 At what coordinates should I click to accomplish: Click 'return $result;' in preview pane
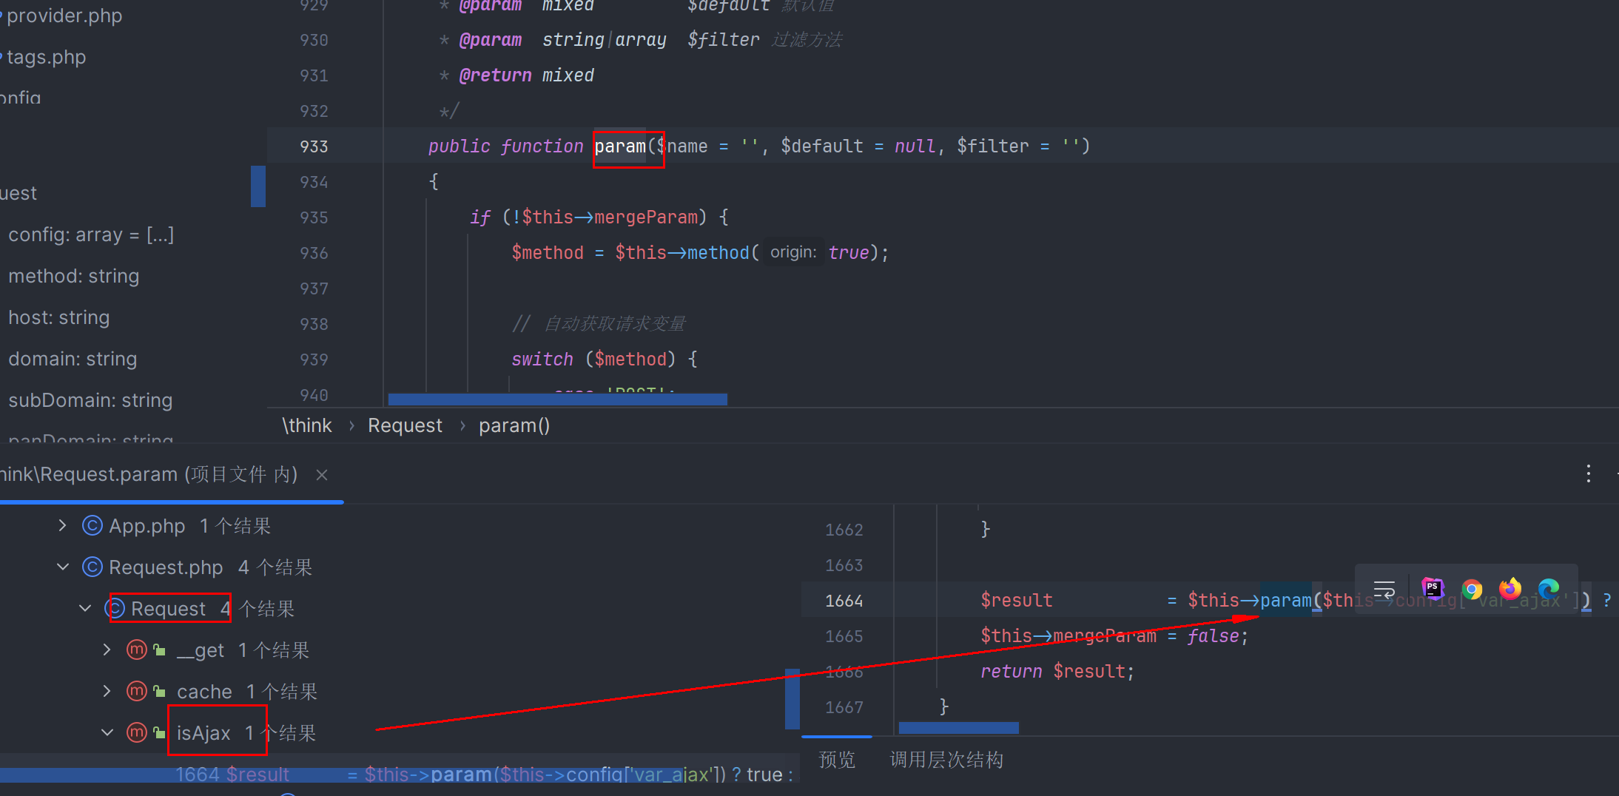tap(1057, 672)
